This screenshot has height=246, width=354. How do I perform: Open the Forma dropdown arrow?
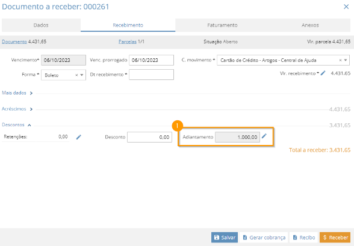(x=82, y=75)
